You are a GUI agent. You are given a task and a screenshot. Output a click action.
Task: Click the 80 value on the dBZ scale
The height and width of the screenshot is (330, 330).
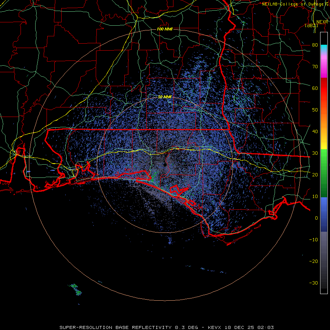click(315, 45)
